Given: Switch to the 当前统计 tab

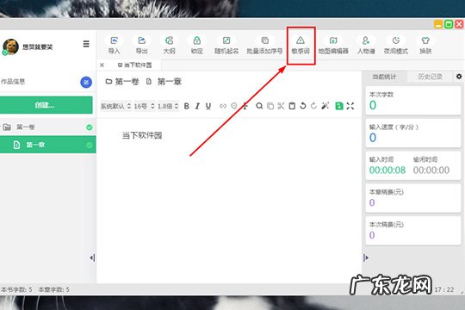Looking at the screenshot, I should (x=384, y=77).
